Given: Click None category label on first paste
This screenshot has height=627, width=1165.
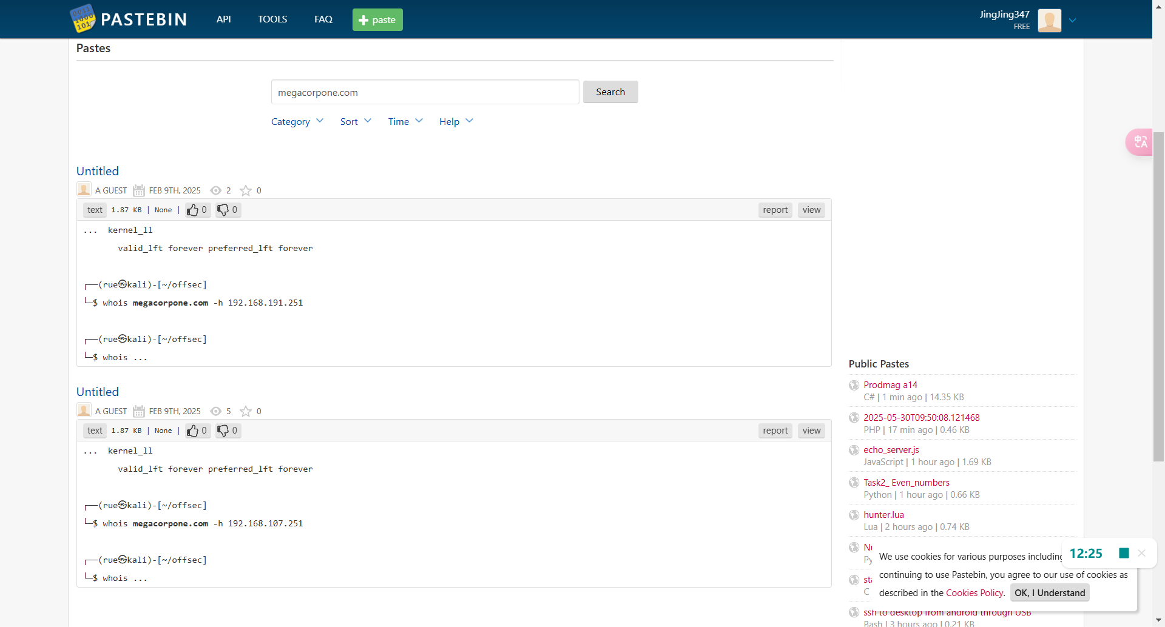Looking at the screenshot, I should tap(163, 210).
